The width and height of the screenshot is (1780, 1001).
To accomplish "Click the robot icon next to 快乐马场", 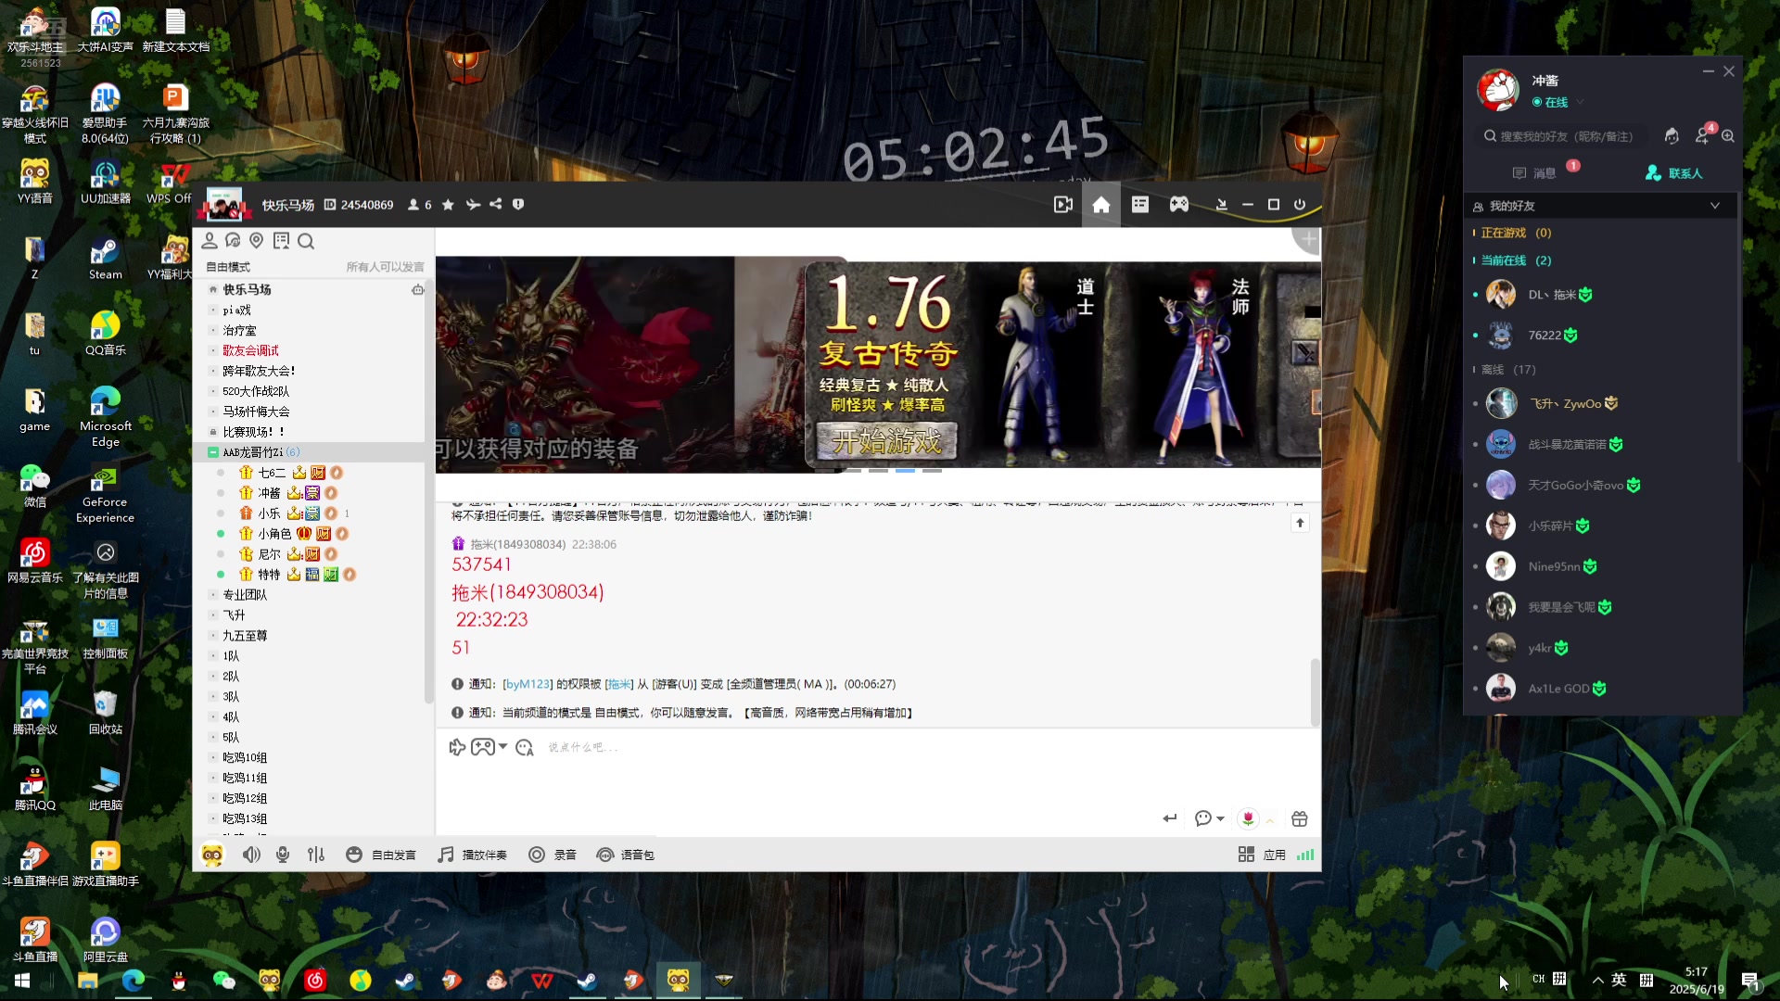I will pos(418,290).
